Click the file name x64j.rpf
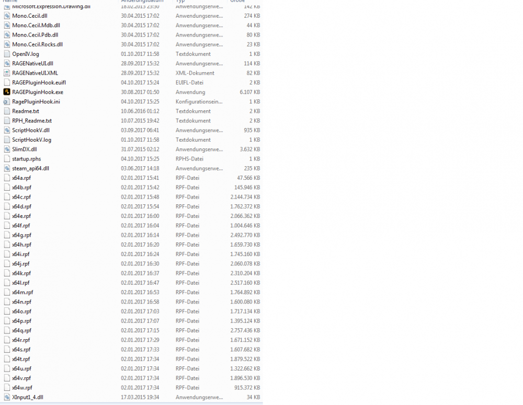Viewport: 523px width, 405px height. 21,264
